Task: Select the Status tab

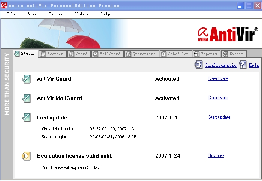Action: tap(25, 54)
